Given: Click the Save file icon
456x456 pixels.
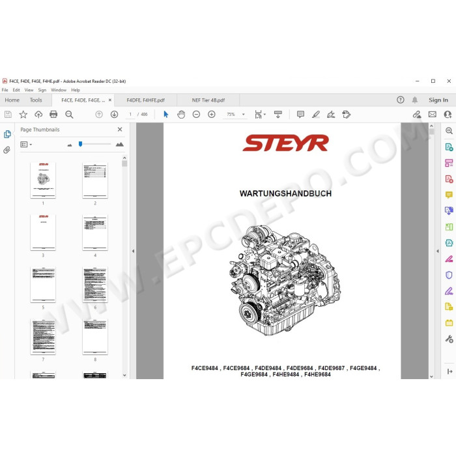Looking at the screenshot, I should click(8, 115).
